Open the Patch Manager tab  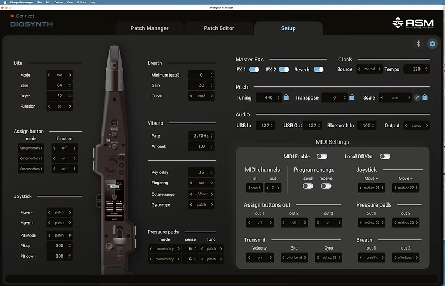149,28
